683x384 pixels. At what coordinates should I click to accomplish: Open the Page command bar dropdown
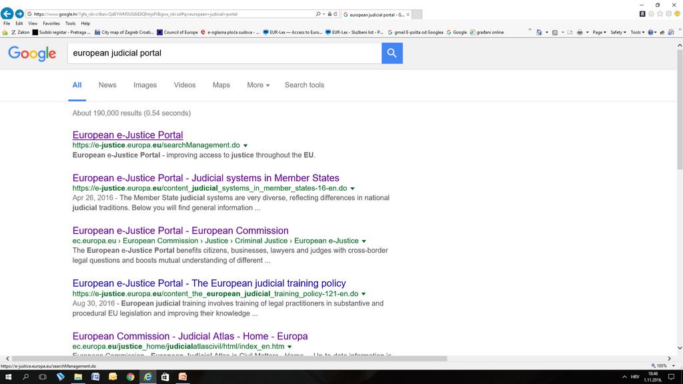pos(599,32)
